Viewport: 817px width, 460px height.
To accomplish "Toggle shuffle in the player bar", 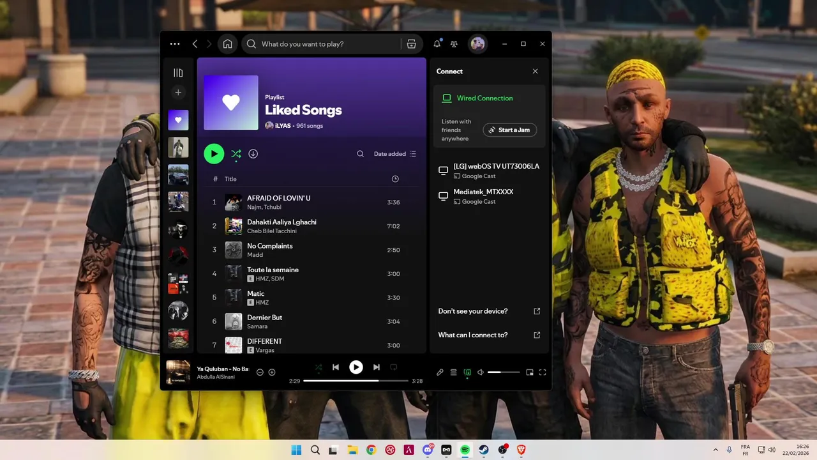I will click(319, 367).
